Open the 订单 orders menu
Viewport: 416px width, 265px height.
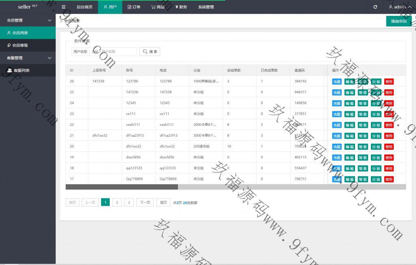(134, 7)
